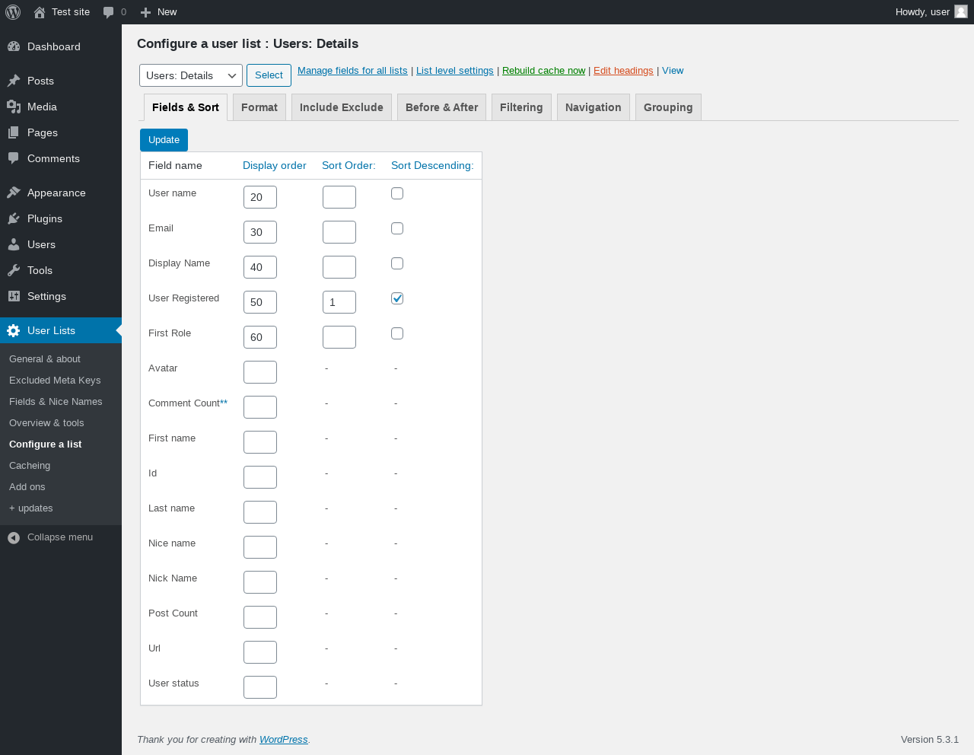The image size is (974, 755).
Task: Open the WordPress logo menu
Action: click(x=13, y=12)
